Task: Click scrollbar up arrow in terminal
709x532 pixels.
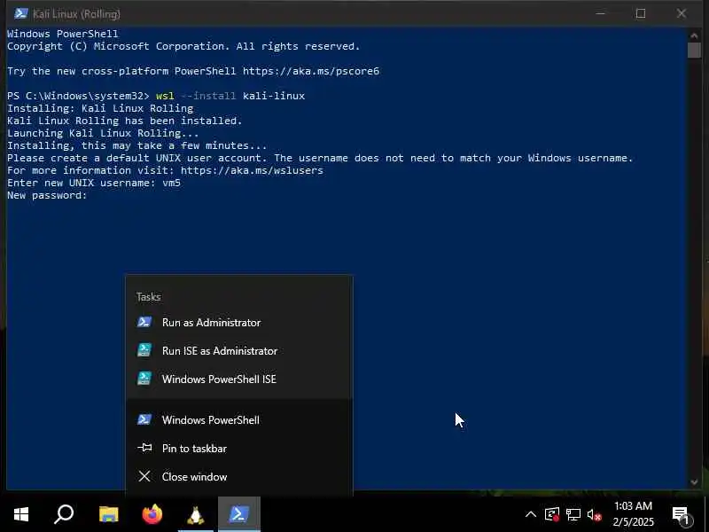Action: tap(694, 35)
